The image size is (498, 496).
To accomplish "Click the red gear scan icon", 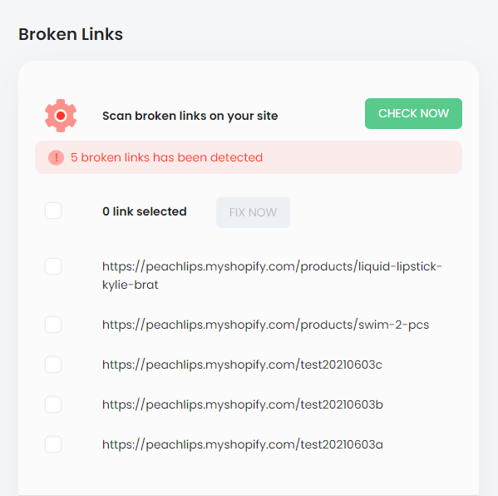I will [x=61, y=116].
